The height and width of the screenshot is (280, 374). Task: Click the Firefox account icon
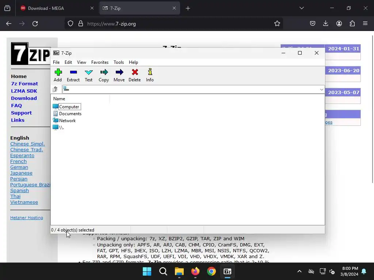(339, 23)
